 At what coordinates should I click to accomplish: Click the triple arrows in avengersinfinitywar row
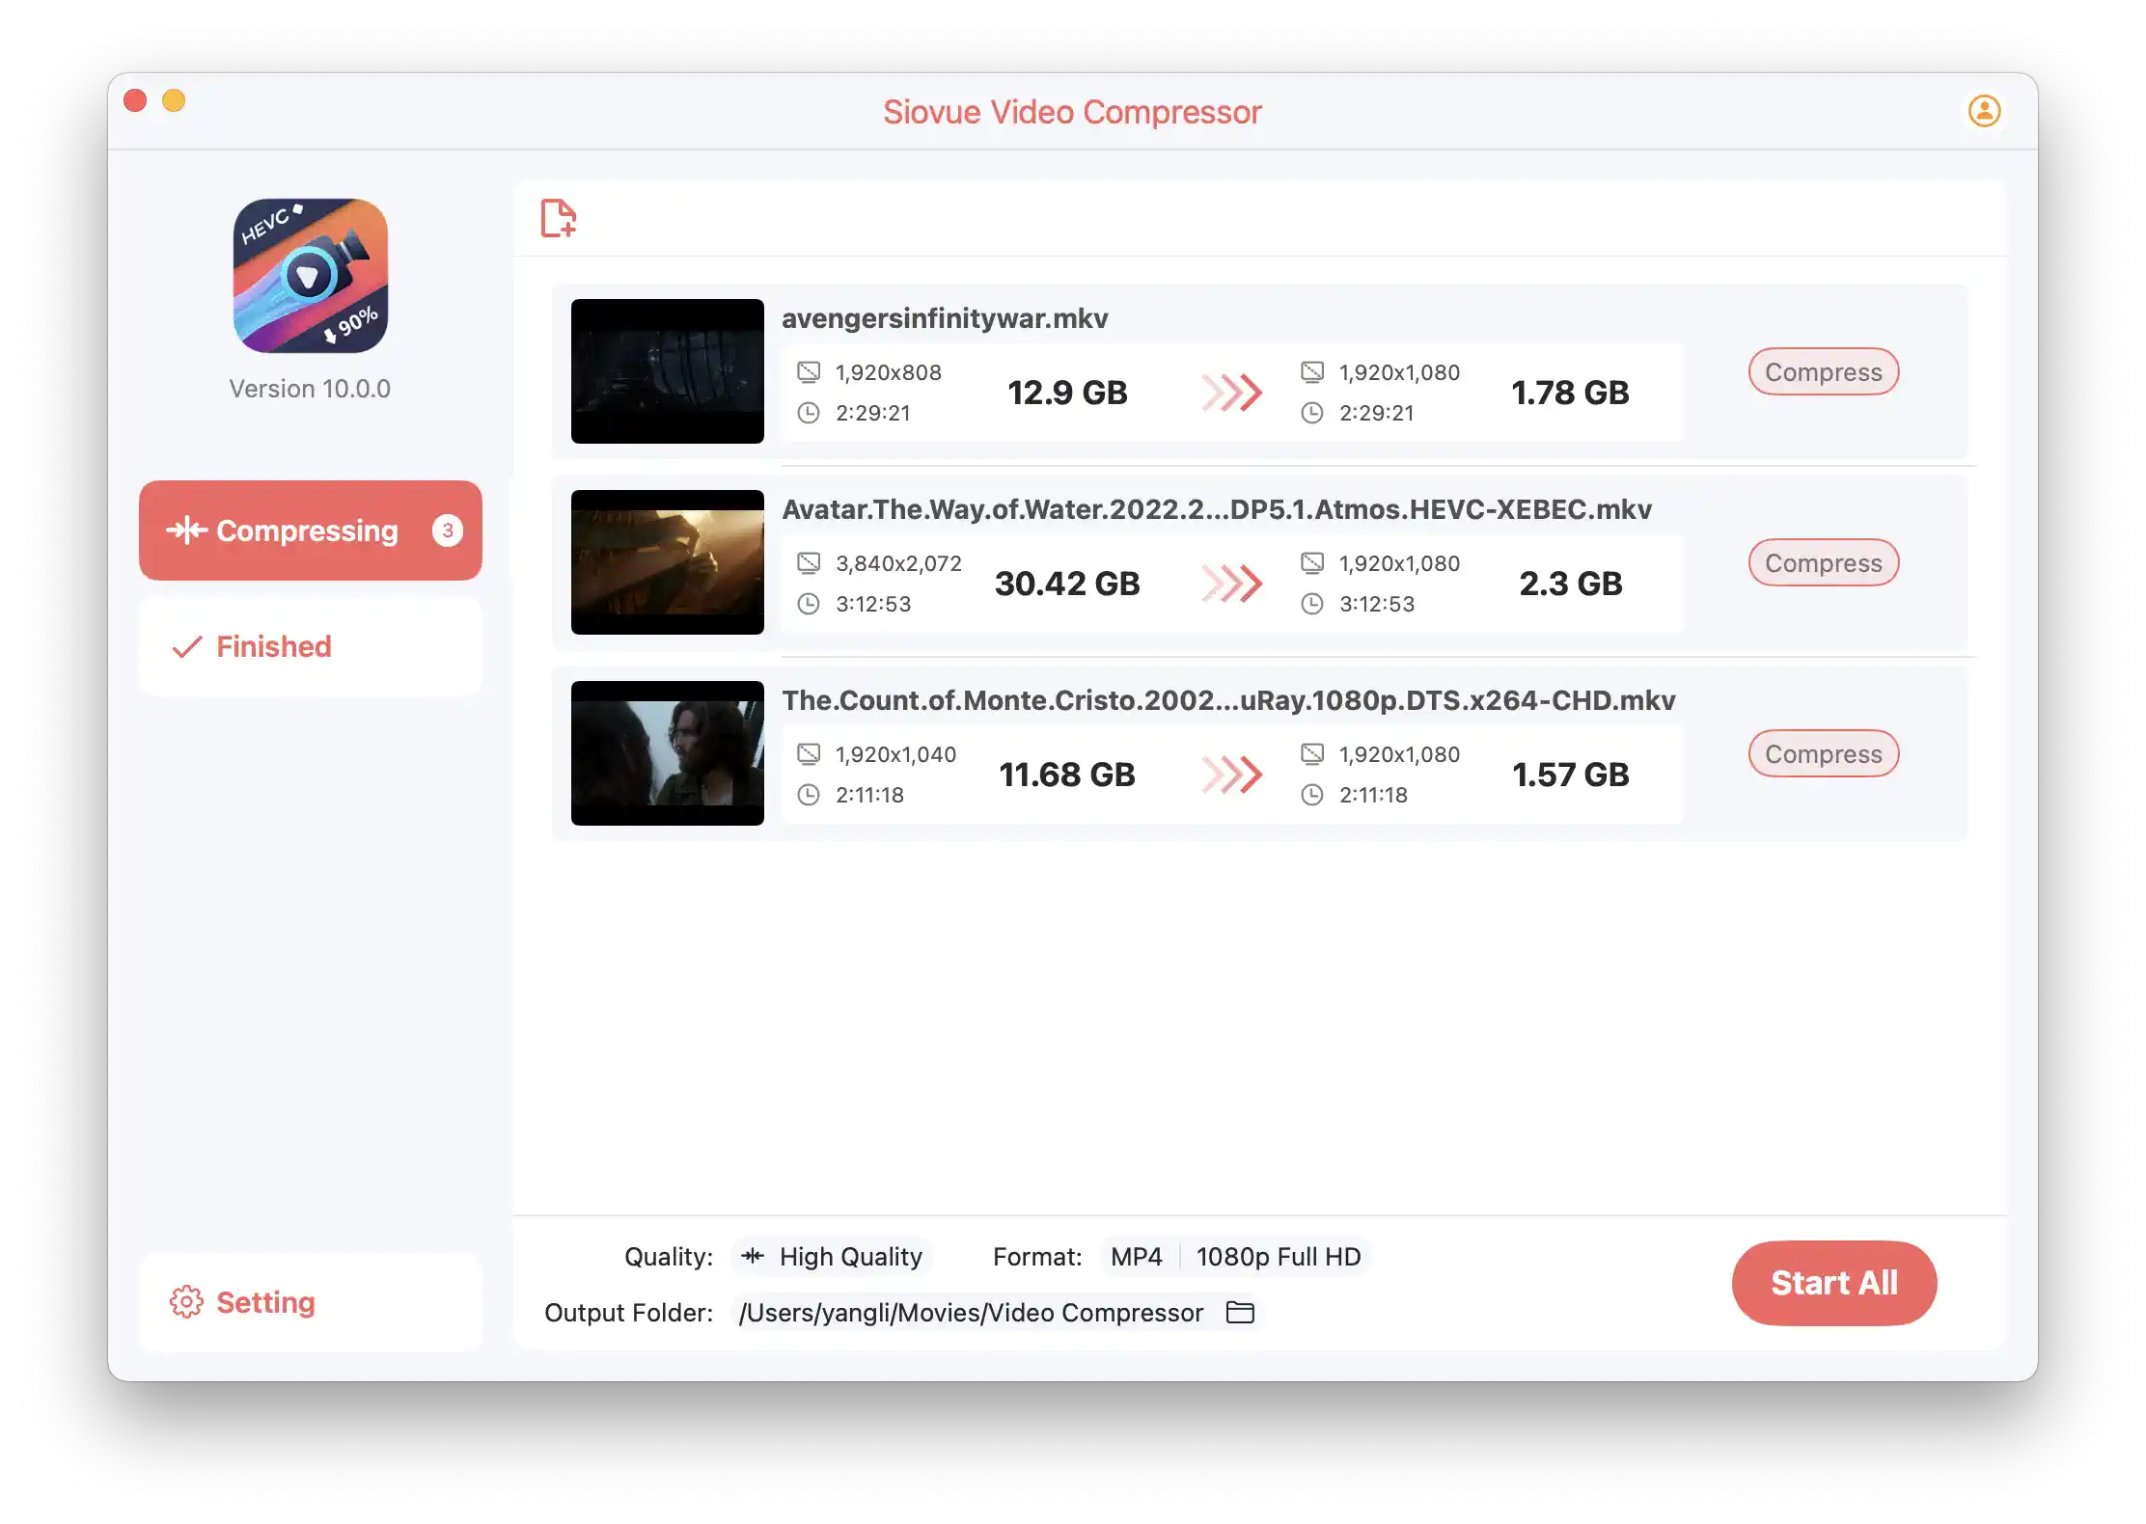[x=1232, y=393]
